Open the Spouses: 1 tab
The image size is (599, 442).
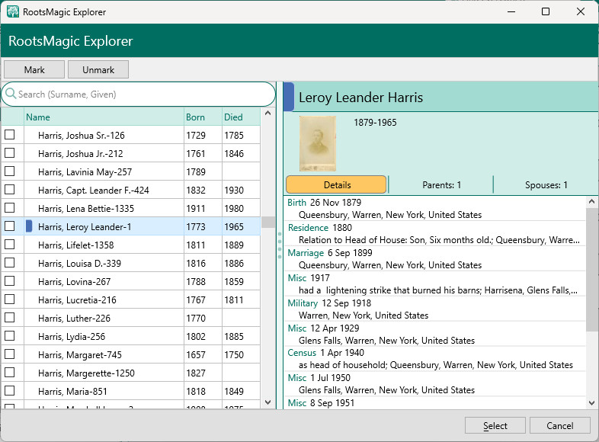coord(546,185)
